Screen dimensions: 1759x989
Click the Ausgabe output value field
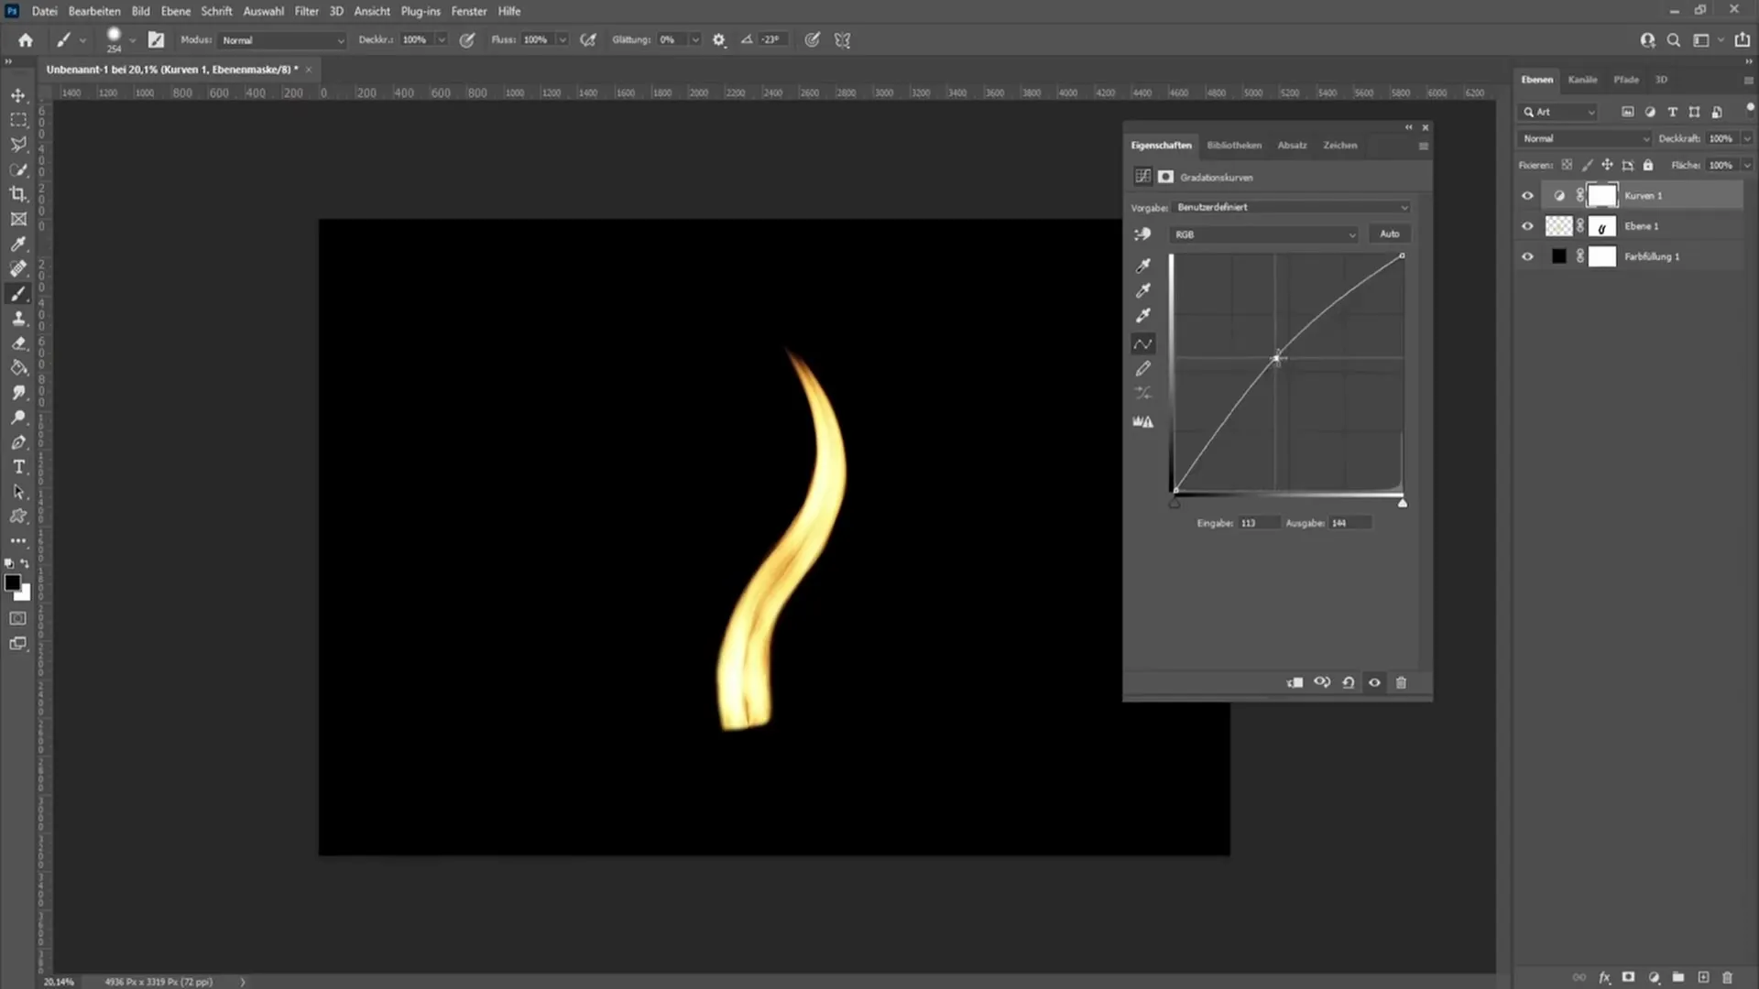coord(1349,524)
